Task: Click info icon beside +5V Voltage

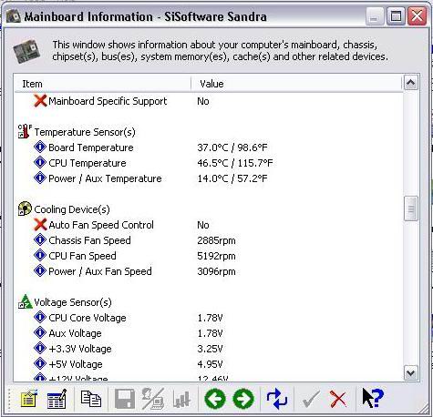Action: point(40,364)
